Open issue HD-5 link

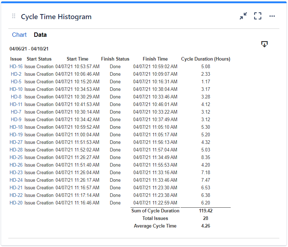(x=16, y=81)
